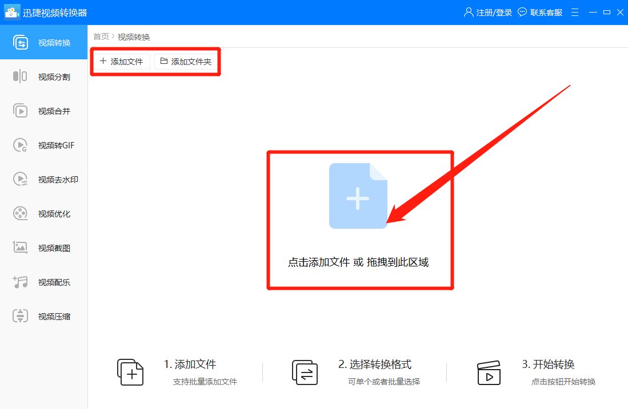Click the 视频转换 sidebar icon
Viewport: 628px width, 409px height.
tap(43, 42)
